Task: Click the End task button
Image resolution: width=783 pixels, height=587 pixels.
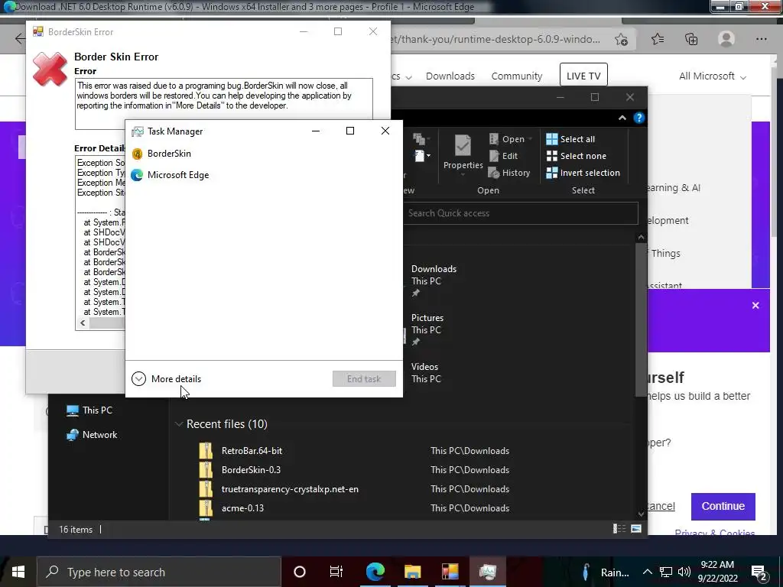Action: [364, 379]
